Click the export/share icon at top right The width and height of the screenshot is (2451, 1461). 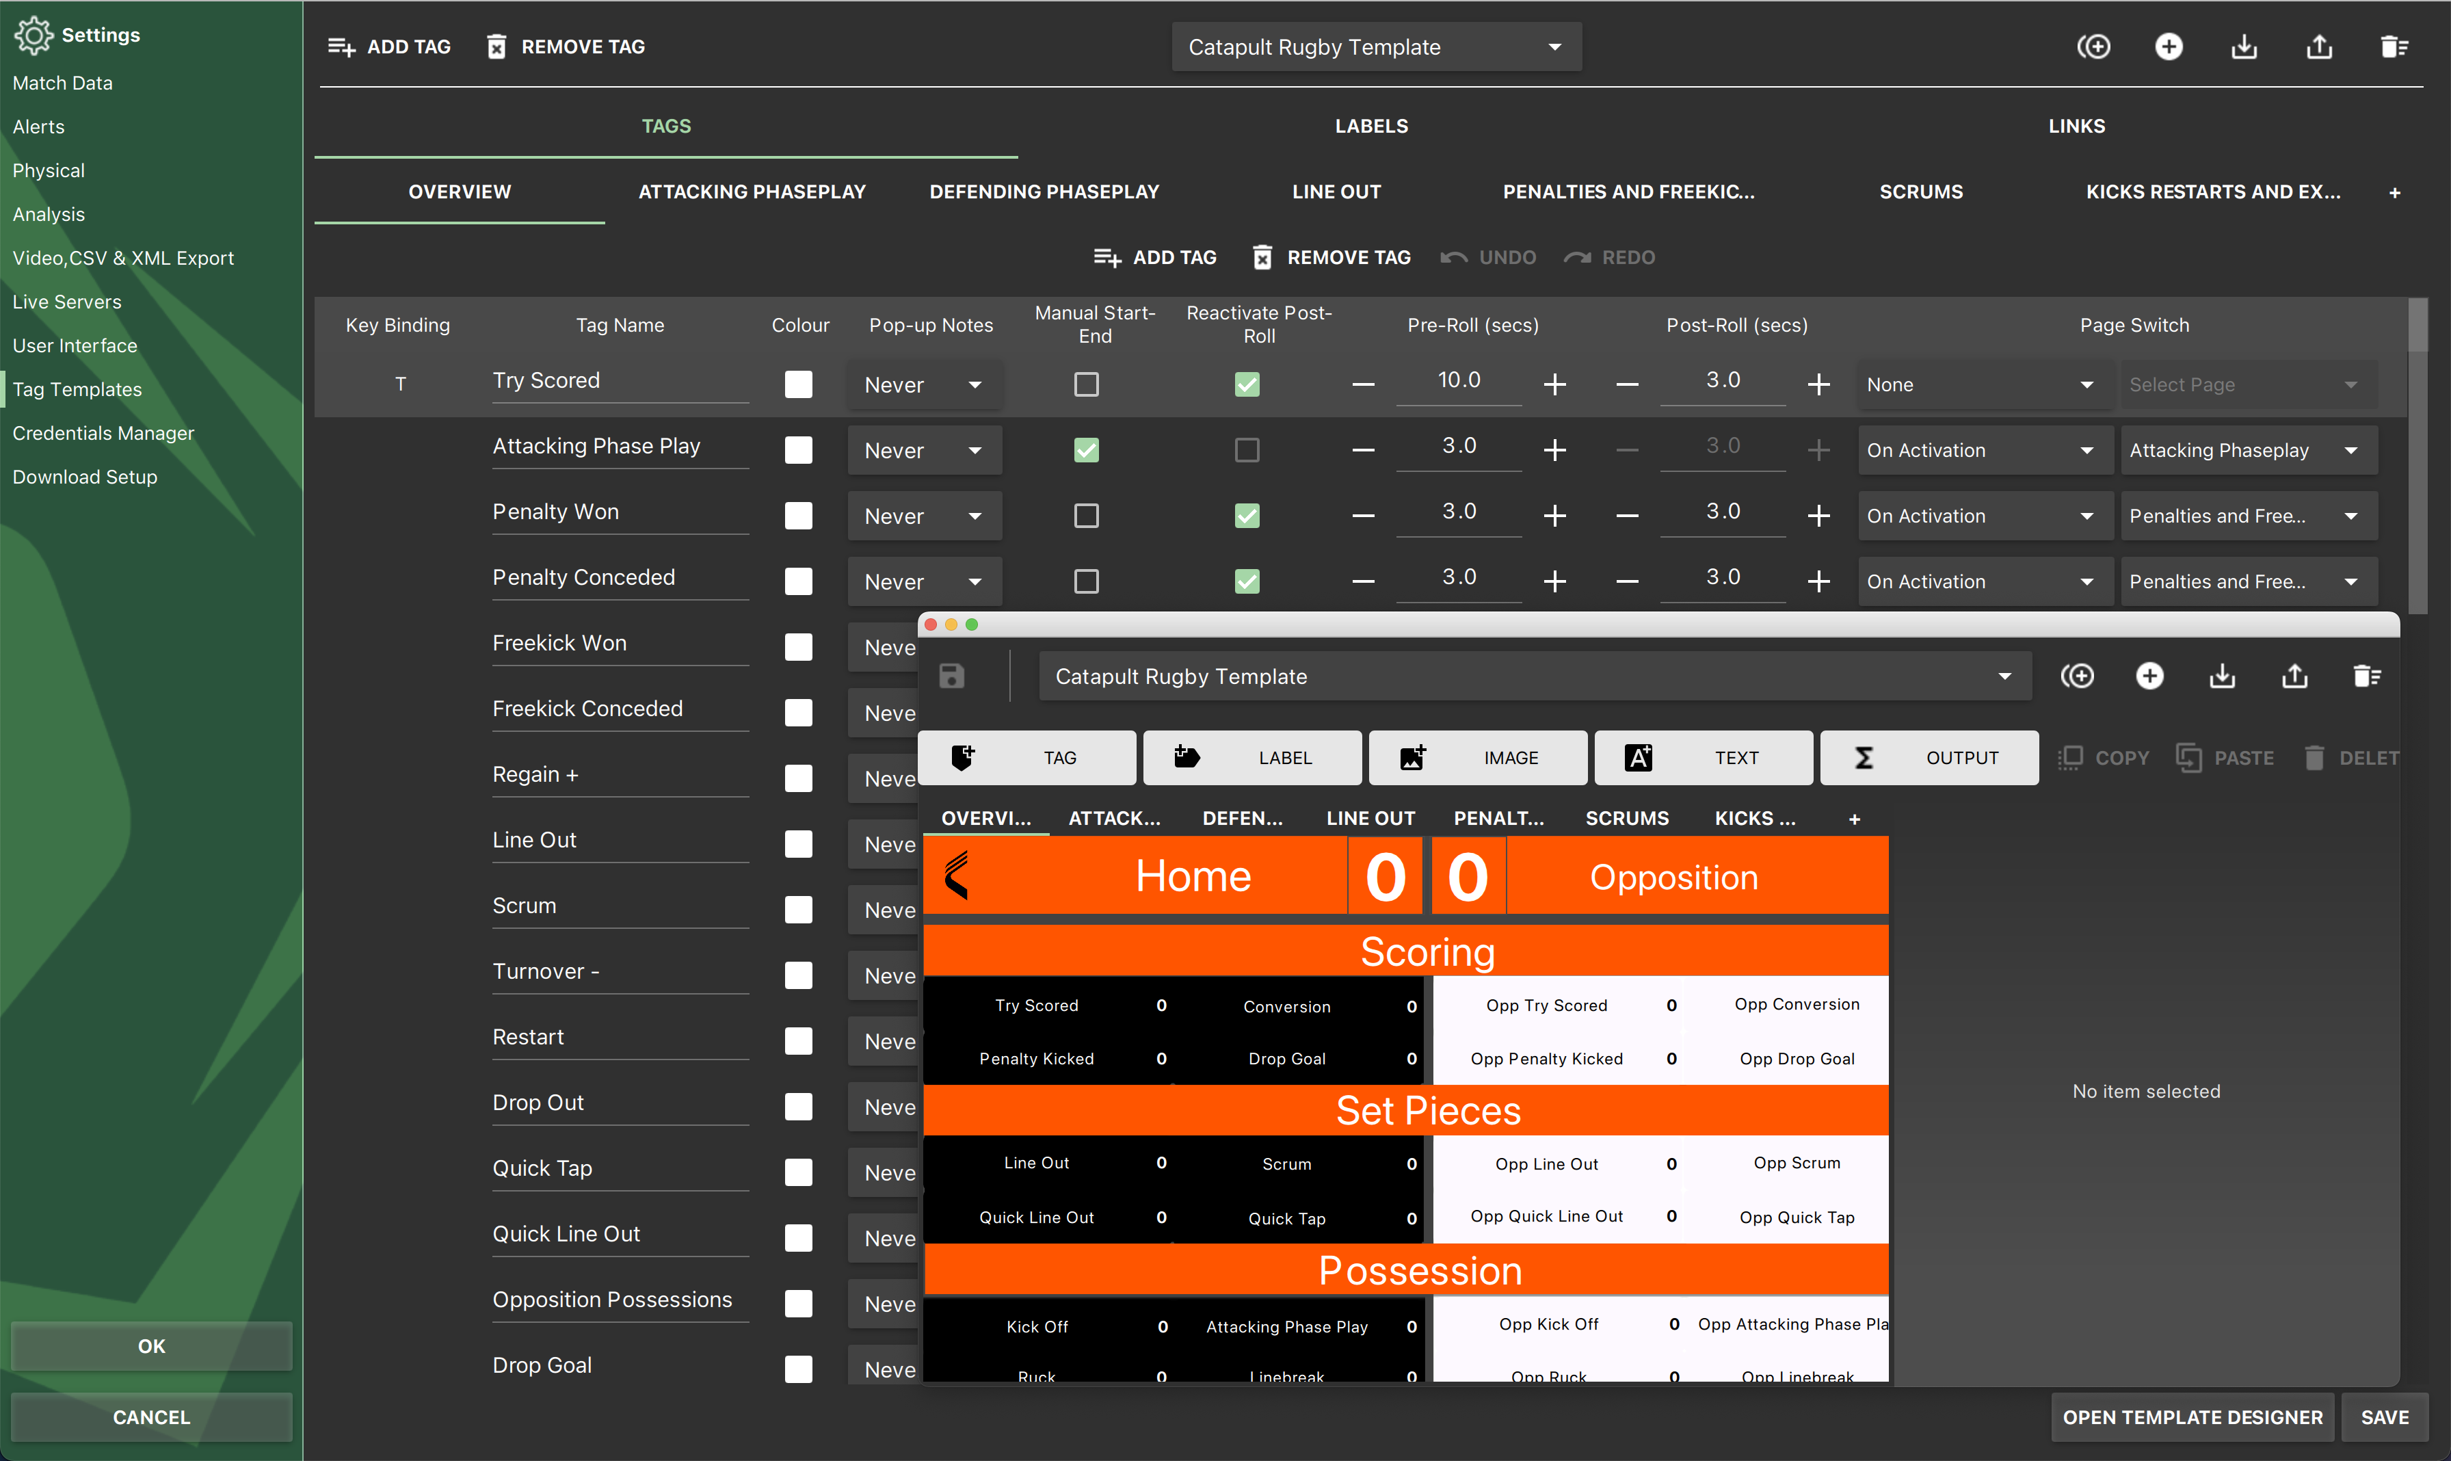pyautogui.click(x=2319, y=47)
